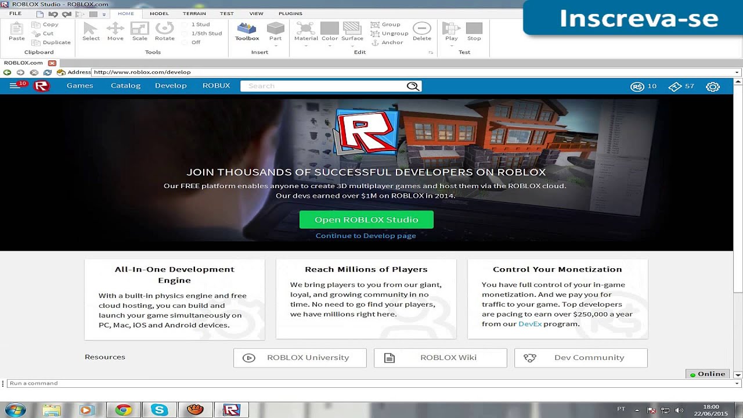Click the search magnifier icon
This screenshot has height=418, width=743.
413,86
